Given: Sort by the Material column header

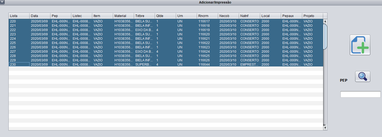Looking at the screenshot, I should click(x=123, y=16).
